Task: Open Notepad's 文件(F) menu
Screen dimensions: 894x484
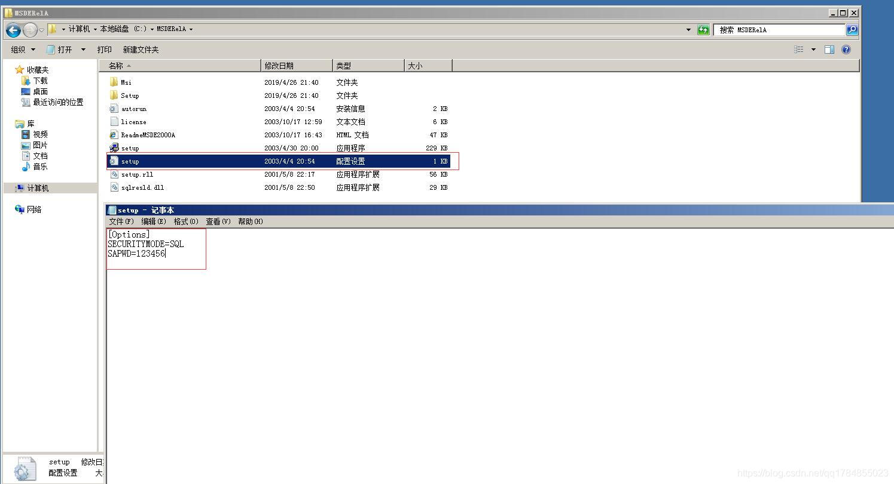Action: pos(121,221)
